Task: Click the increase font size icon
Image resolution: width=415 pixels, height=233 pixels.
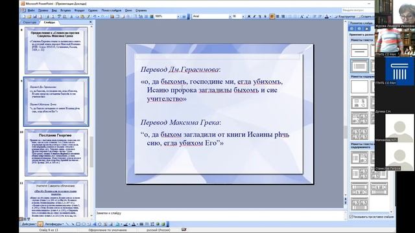Action: pos(302,16)
